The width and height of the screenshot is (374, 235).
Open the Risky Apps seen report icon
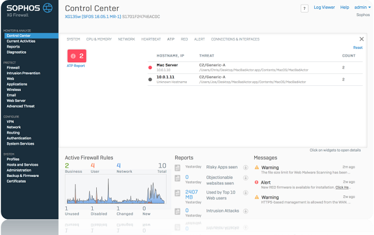[x=177, y=168]
